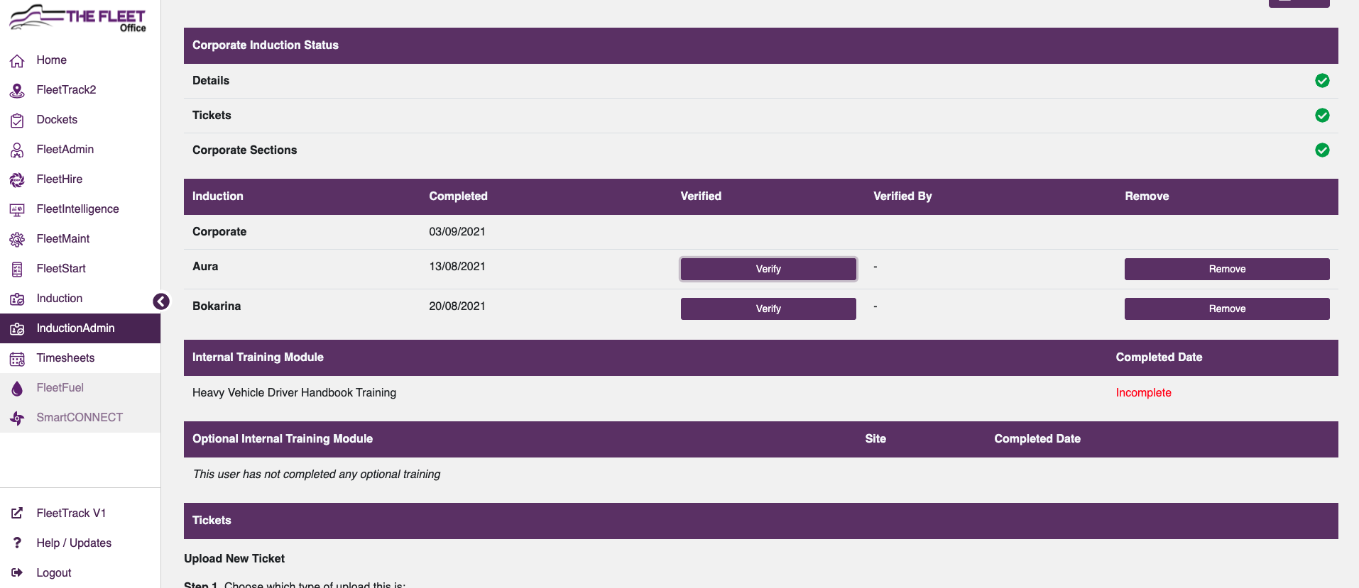This screenshot has height=588, width=1359.
Task: Click the FleetHire icon in sidebar
Action: (x=17, y=180)
